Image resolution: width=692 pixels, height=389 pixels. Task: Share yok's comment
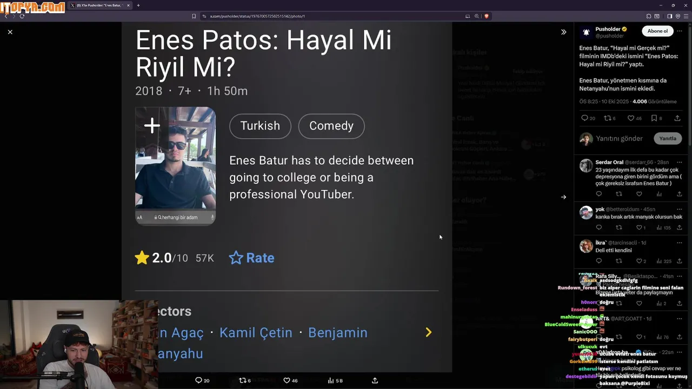tap(680, 227)
